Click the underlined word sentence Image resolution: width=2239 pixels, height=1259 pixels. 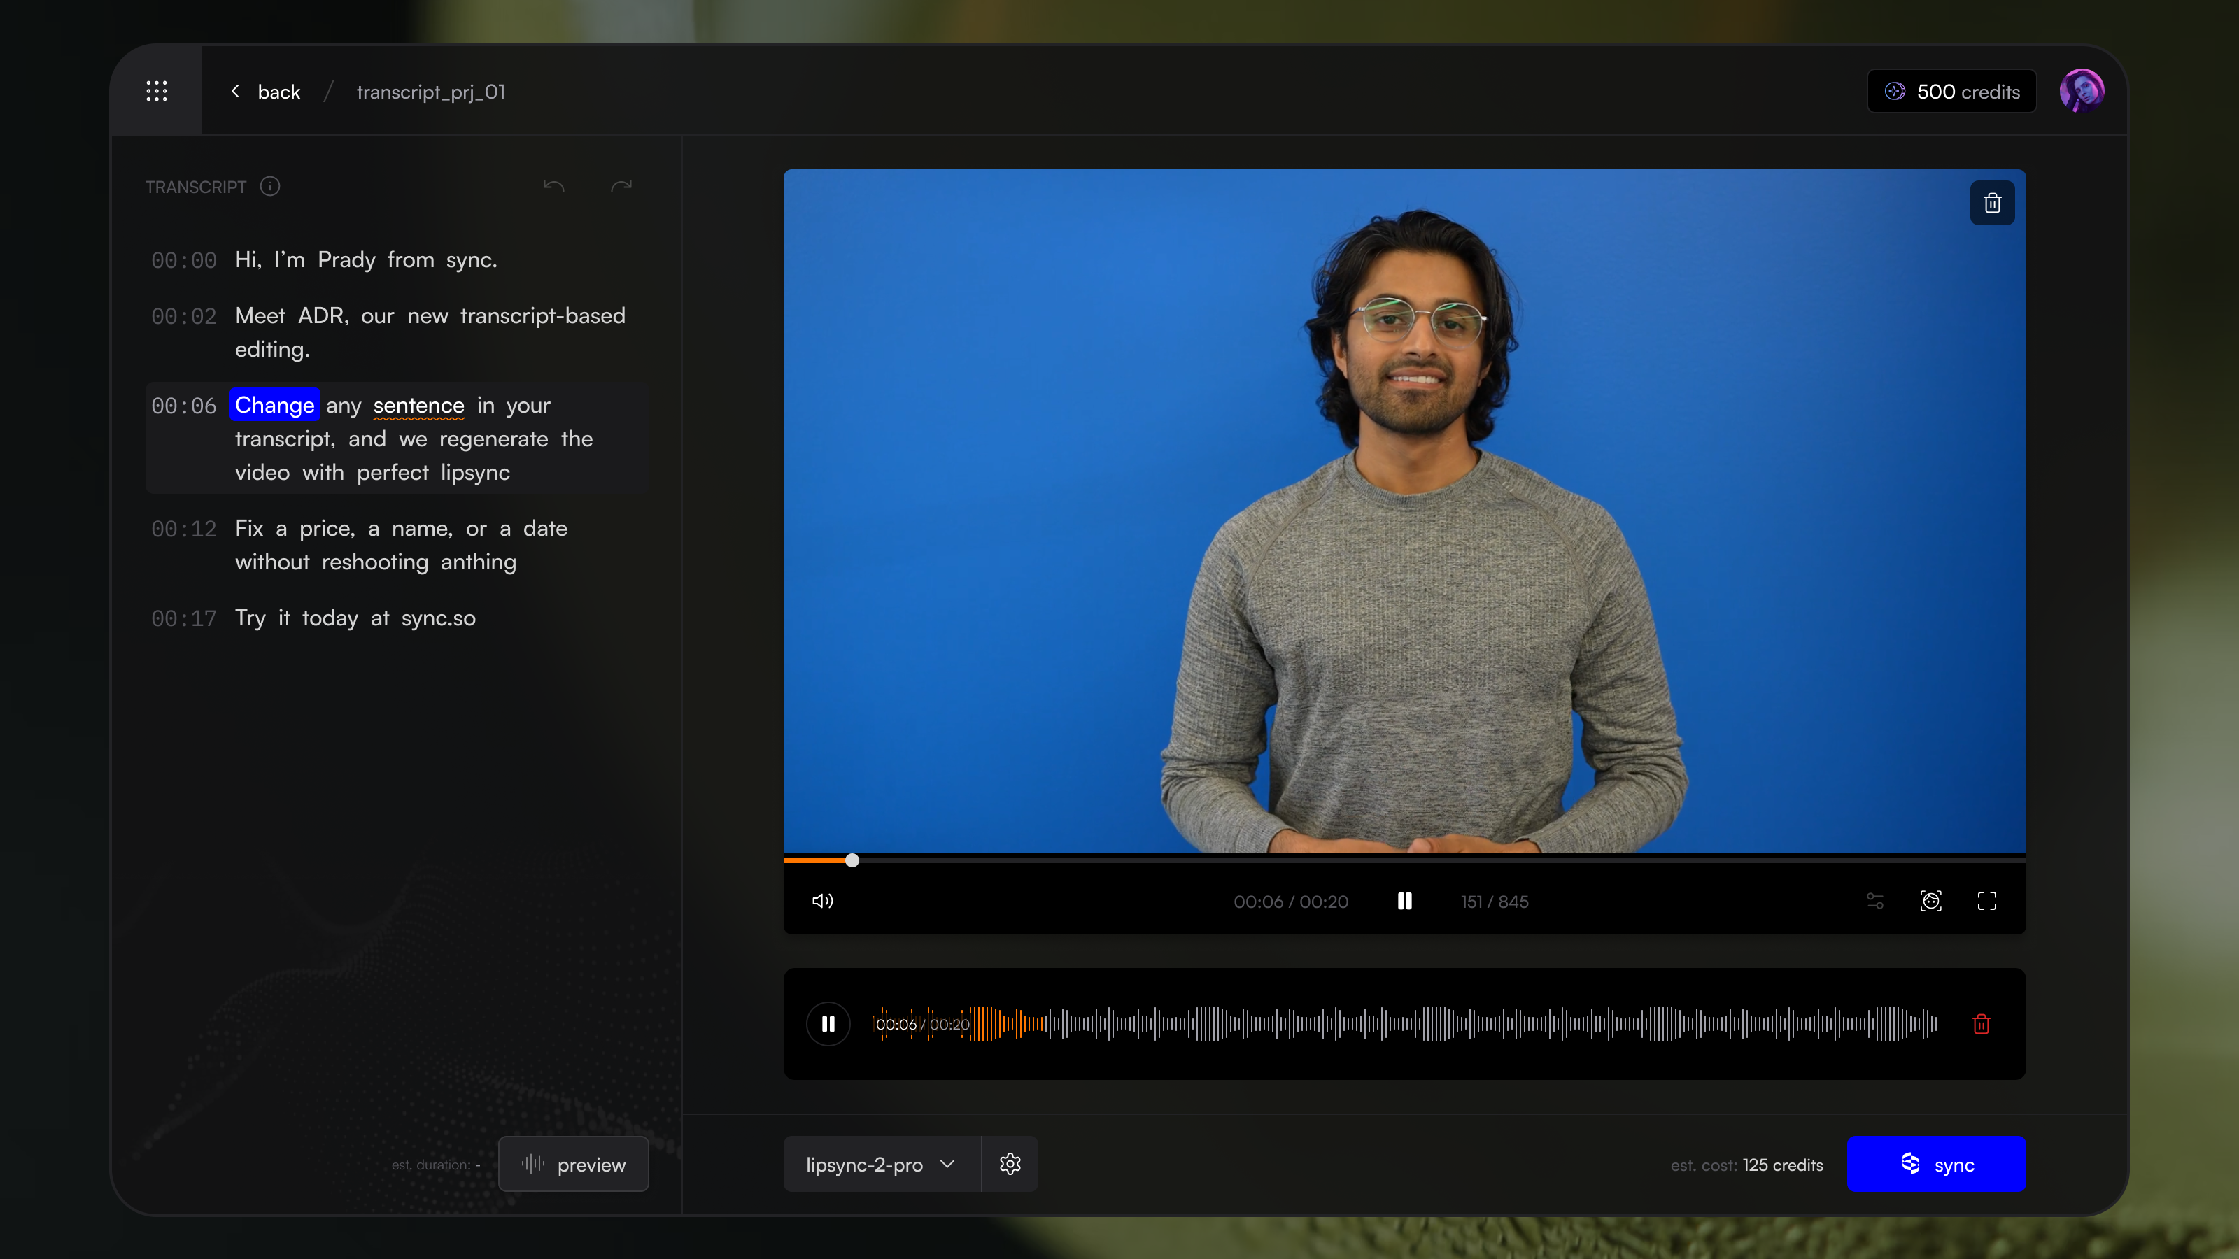[419, 406]
